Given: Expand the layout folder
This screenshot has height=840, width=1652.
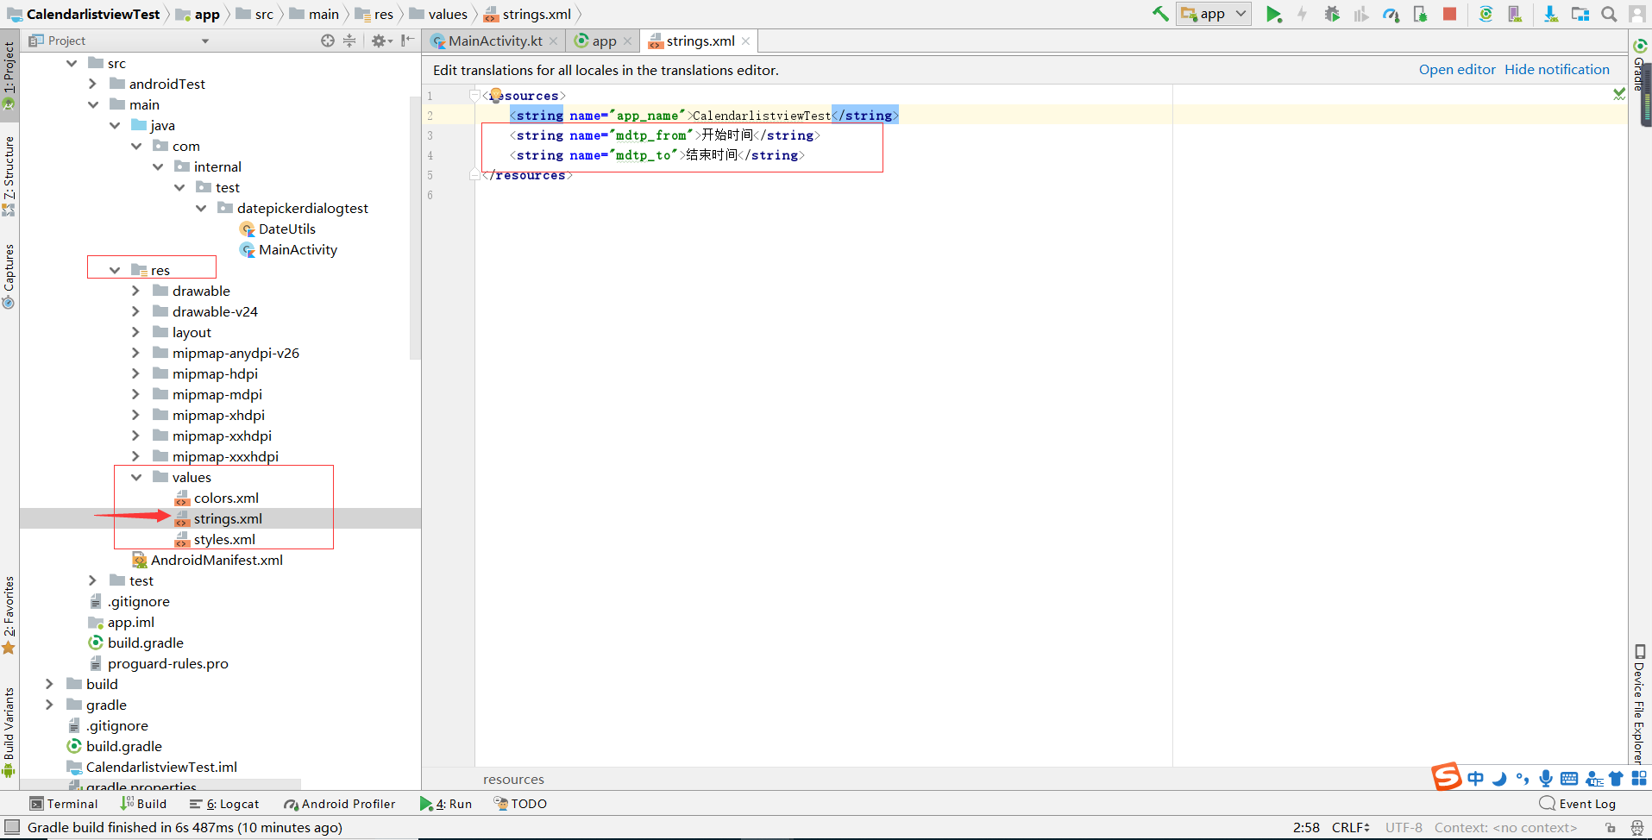Looking at the screenshot, I should click(136, 332).
